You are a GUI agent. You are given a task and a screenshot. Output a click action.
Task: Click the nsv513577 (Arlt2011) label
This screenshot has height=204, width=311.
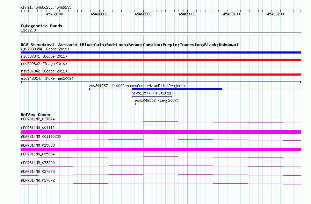click(152, 93)
